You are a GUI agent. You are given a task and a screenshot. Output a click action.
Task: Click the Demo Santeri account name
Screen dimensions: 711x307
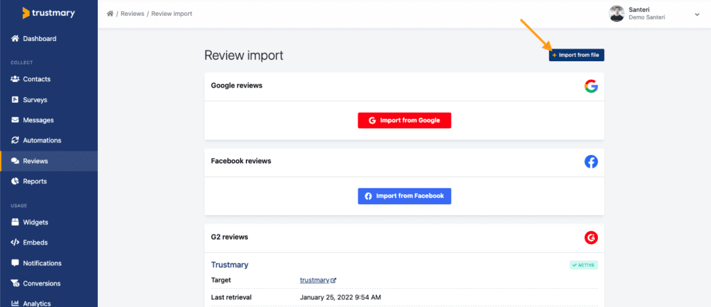click(x=646, y=17)
